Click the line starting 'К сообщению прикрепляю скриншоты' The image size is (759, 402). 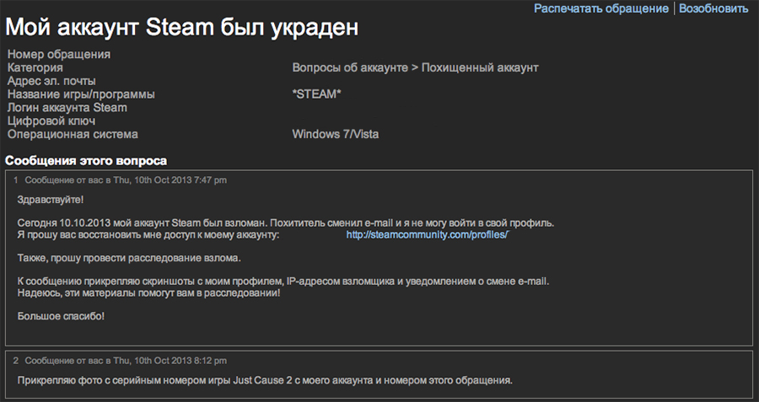tap(283, 281)
